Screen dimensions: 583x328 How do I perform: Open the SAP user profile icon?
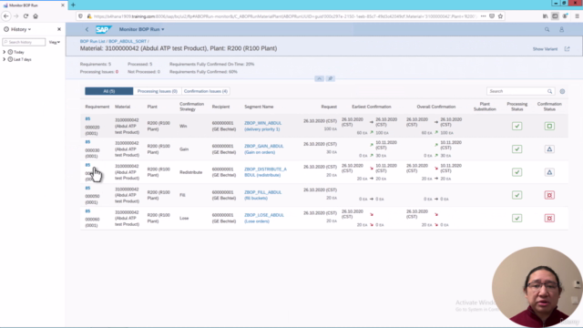(x=561, y=29)
